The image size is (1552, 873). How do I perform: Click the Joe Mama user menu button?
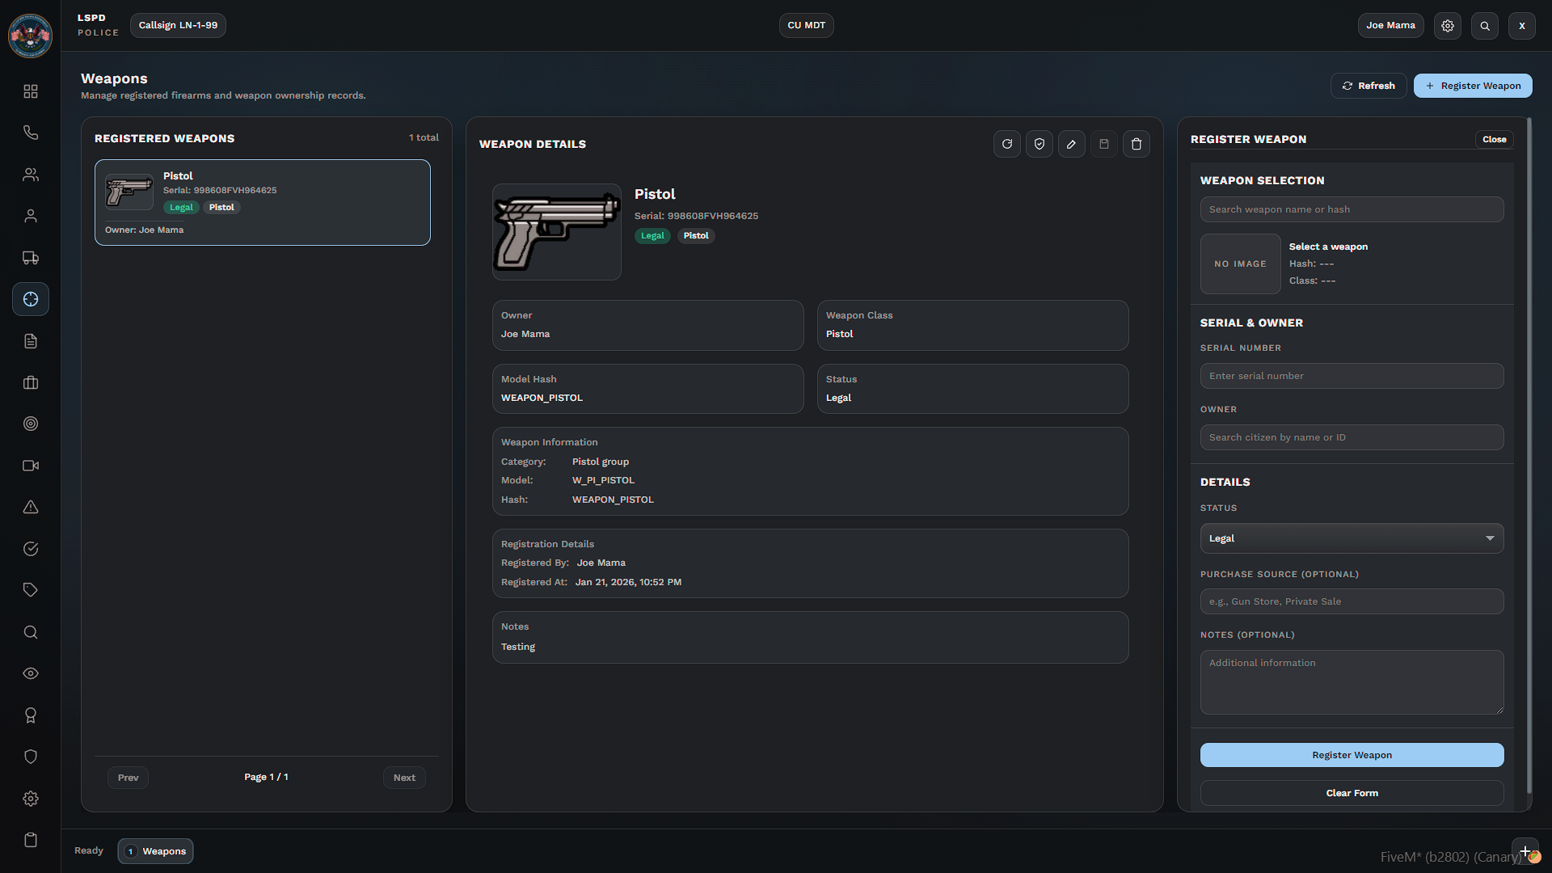(x=1390, y=26)
